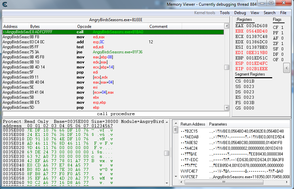Toggle the OF flag value
Viewport: 294px width, 189px height.
click(282, 60)
